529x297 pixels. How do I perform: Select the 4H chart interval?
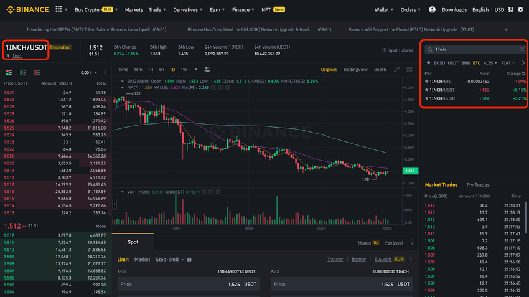(162, 70)
